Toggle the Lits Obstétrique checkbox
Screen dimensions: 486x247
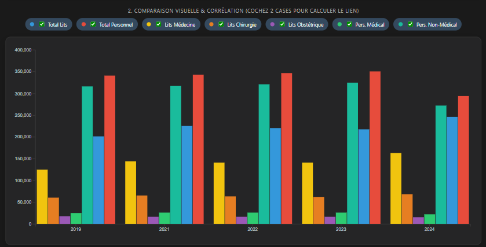click(282, 24)
